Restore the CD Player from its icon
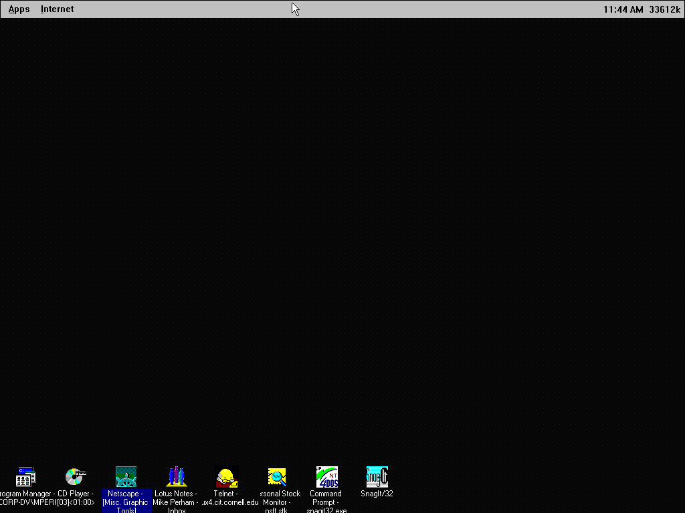Image resolution: width=685 pixels, height=513 pixels. point(75,476)
